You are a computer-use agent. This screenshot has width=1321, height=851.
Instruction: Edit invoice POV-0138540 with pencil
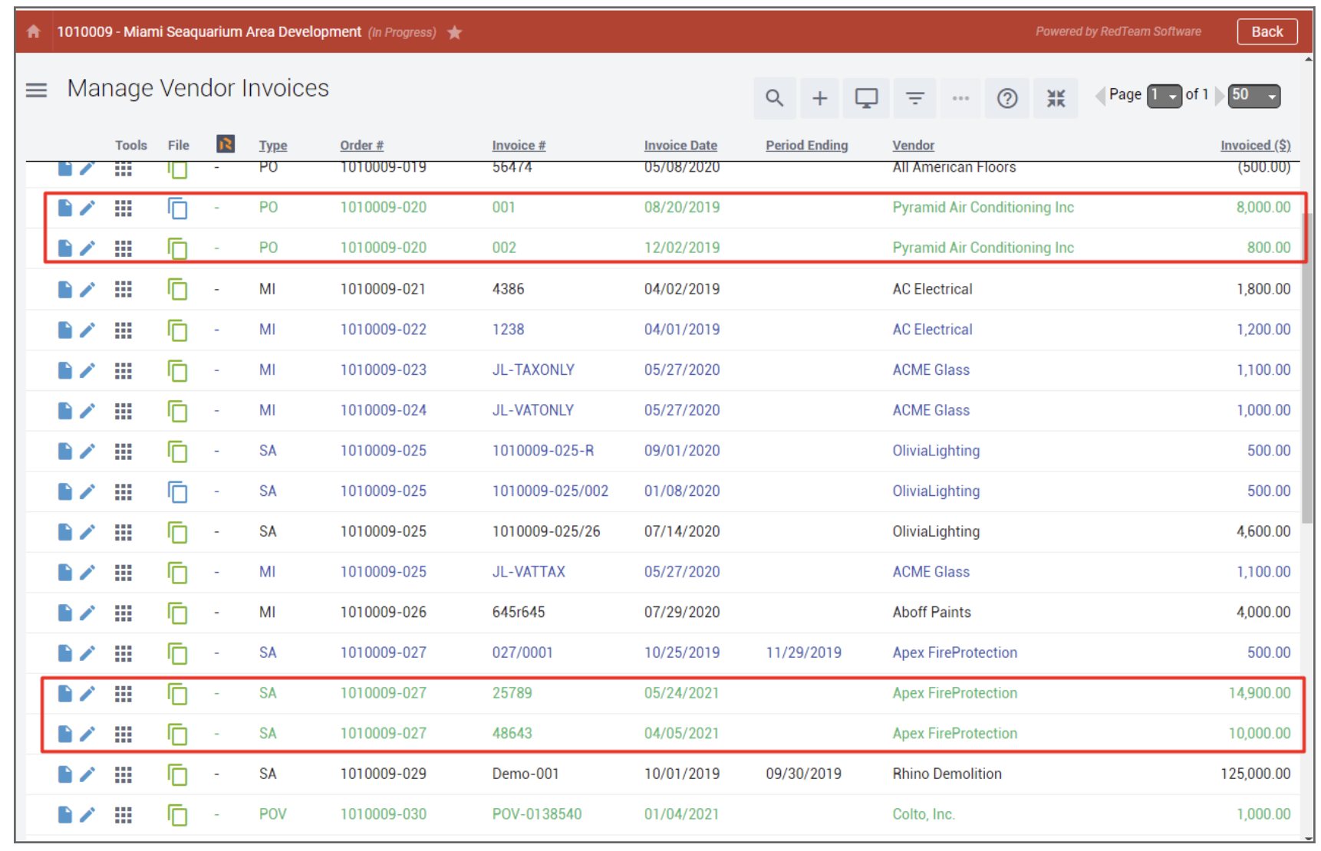pos(87,815)
